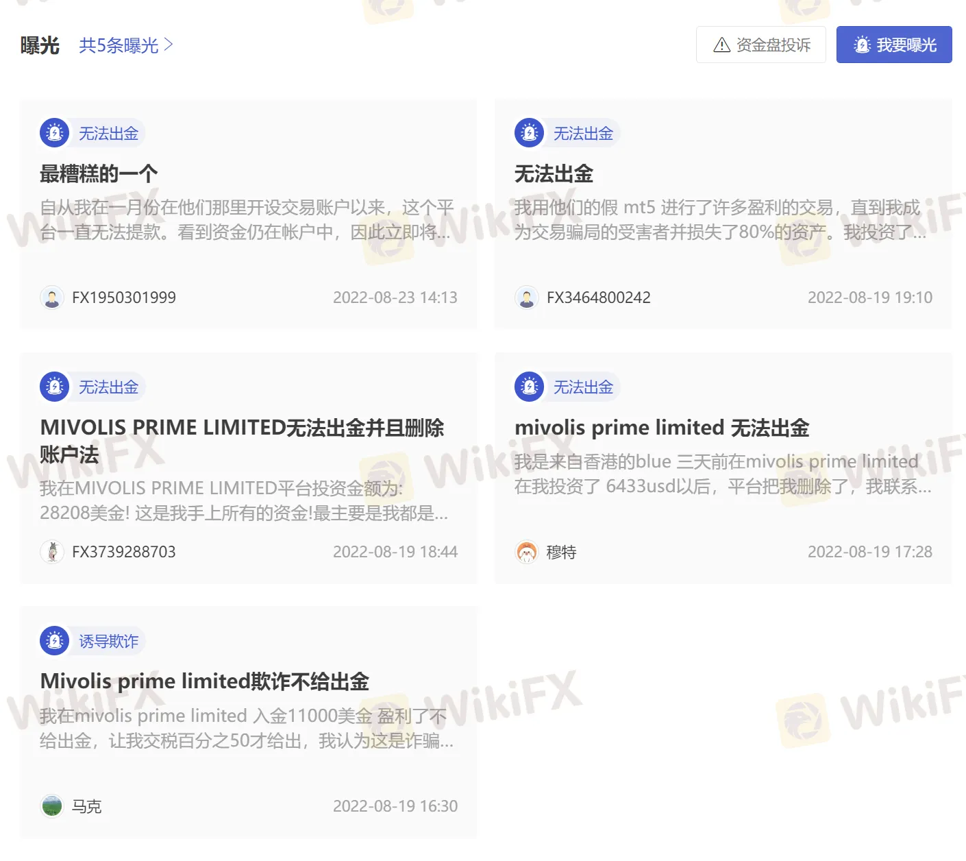Open post titled 最糟糕的一个
966x861 pixels.
tap(99, 174)
